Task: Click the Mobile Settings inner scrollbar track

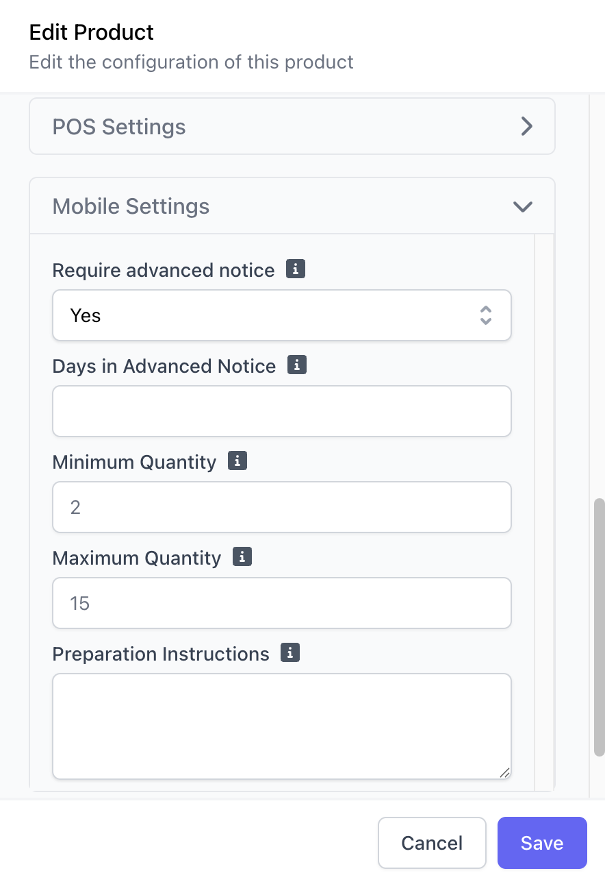Action: click(x=544, y=513)
